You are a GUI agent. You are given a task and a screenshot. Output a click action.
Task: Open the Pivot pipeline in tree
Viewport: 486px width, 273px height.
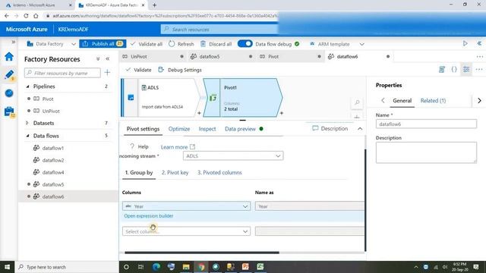[x=48, y=99]
